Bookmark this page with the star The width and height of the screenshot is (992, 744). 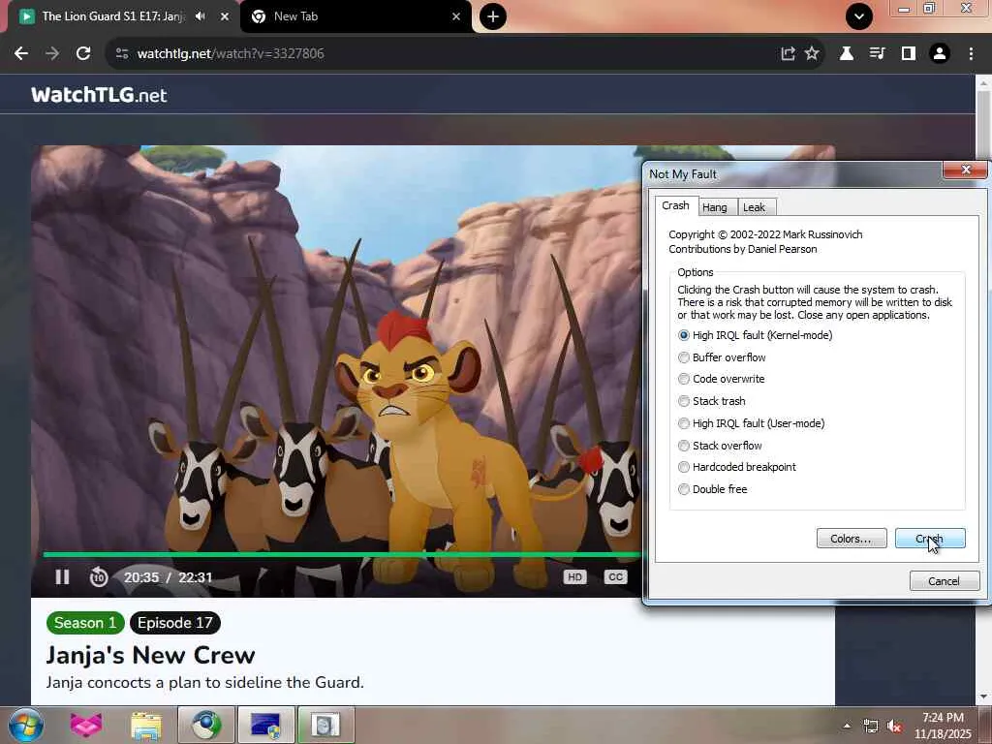[x=812, y=54]
